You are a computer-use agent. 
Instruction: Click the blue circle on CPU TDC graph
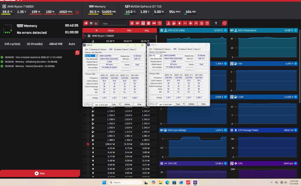[225, 163]
